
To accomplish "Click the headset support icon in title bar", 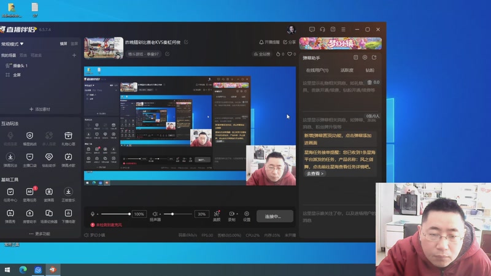I will click(x=323, y=29).
